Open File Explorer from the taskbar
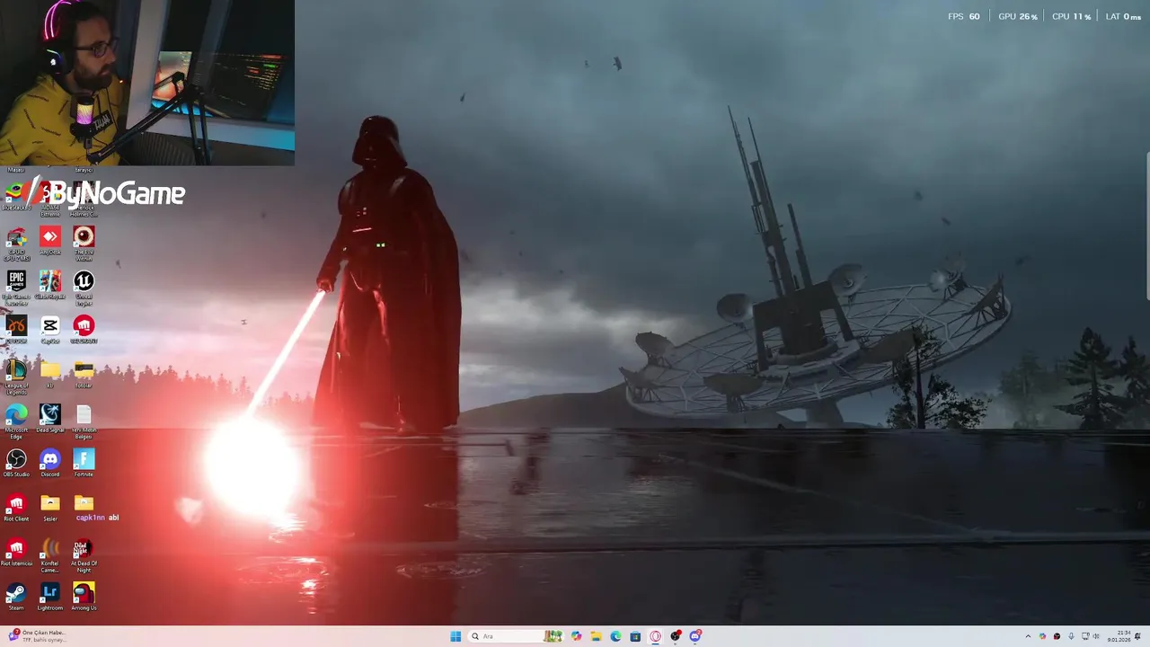Image resolution: width=1150 pixels, height=647 pixels. pos(596,636)
